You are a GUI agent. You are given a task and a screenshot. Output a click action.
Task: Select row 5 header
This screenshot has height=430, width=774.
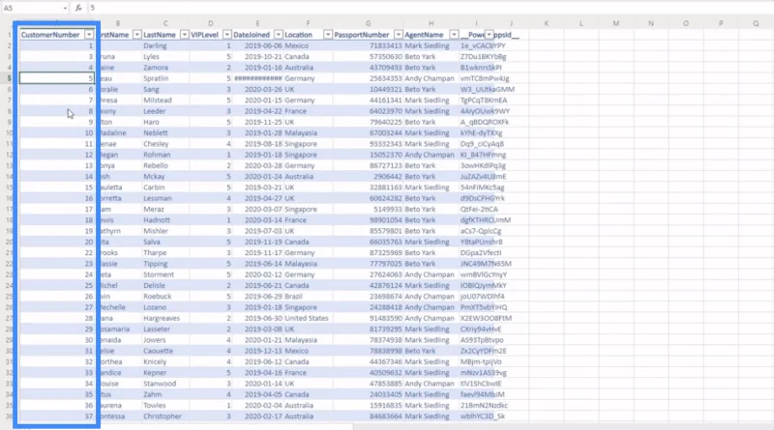(x=9, y=78)
